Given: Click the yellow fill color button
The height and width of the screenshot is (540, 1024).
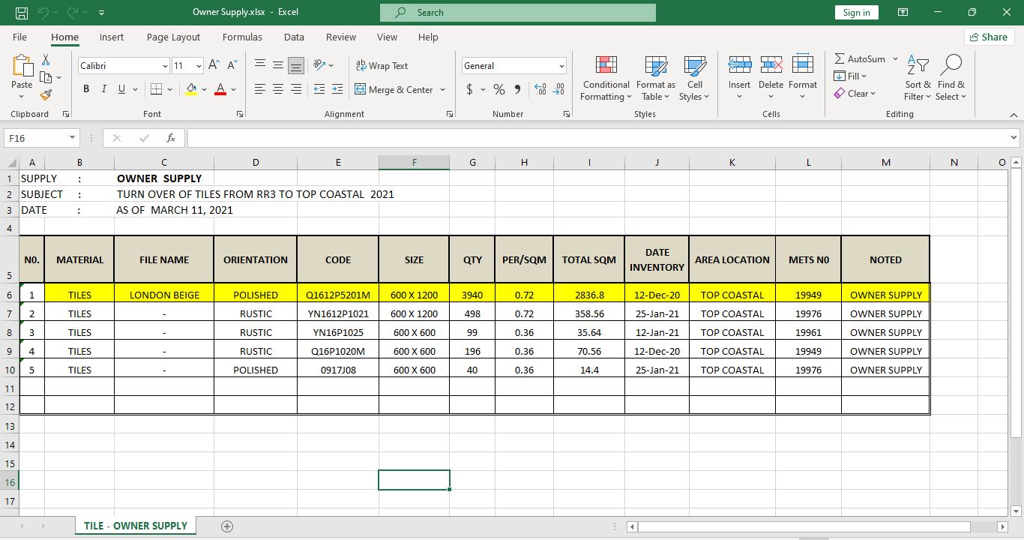Looking at the screenshot, I should tap(191, 89).
